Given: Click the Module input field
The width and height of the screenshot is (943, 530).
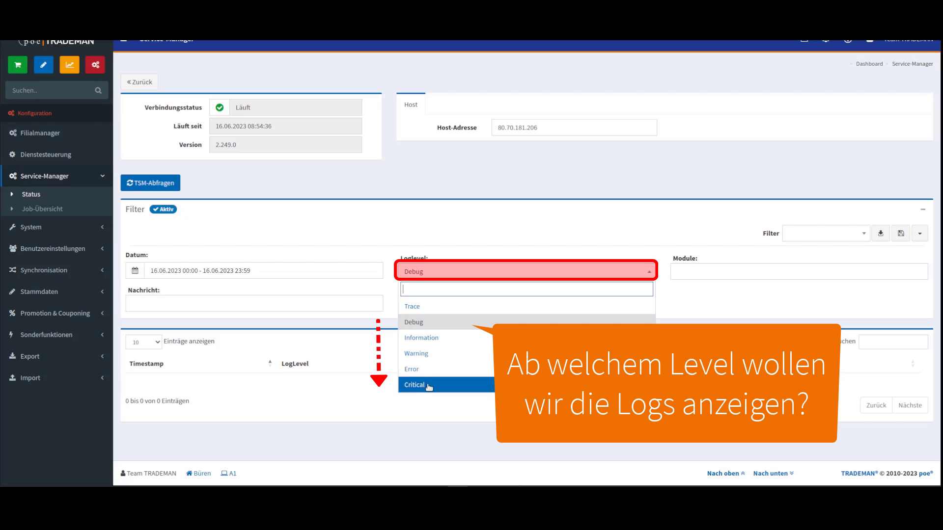Looking at the screenshot, I should click(799, 271).
